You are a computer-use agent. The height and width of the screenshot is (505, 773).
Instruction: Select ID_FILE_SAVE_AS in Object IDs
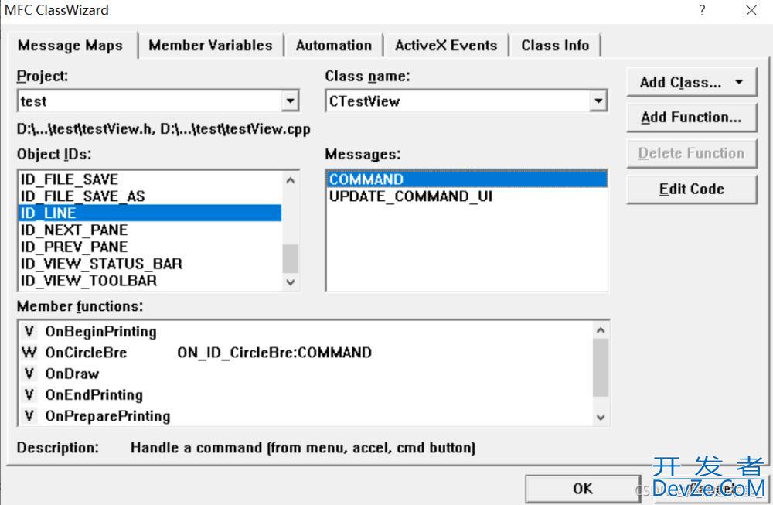pyautogui.click(x=150, y=196)
